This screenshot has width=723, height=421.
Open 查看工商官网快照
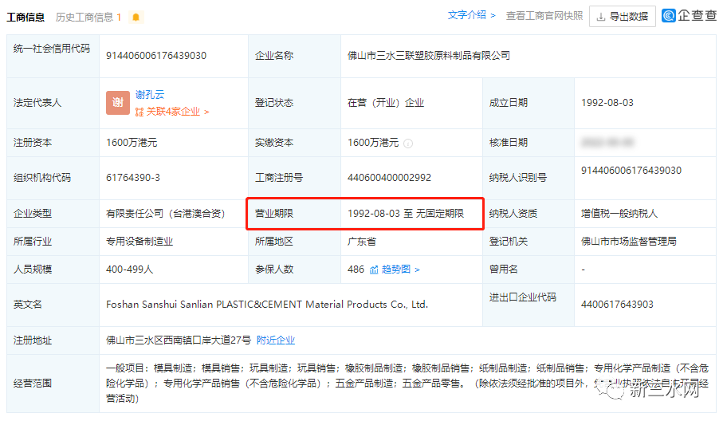click(x=544, y=16)
